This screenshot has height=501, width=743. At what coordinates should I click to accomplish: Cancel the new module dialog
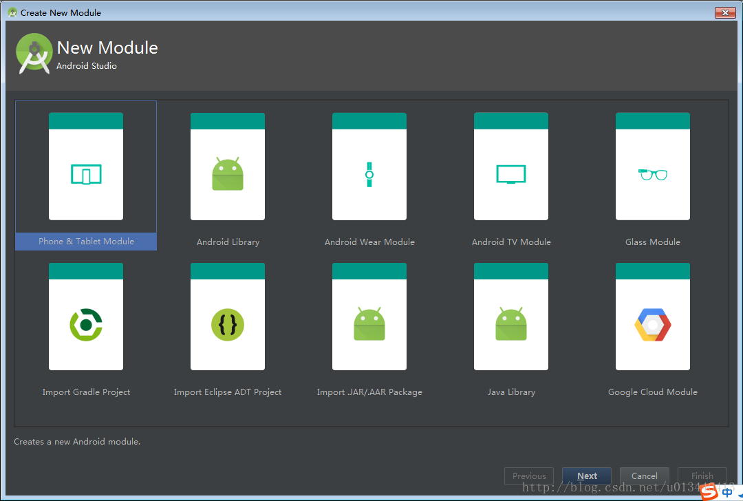(645, 476)
